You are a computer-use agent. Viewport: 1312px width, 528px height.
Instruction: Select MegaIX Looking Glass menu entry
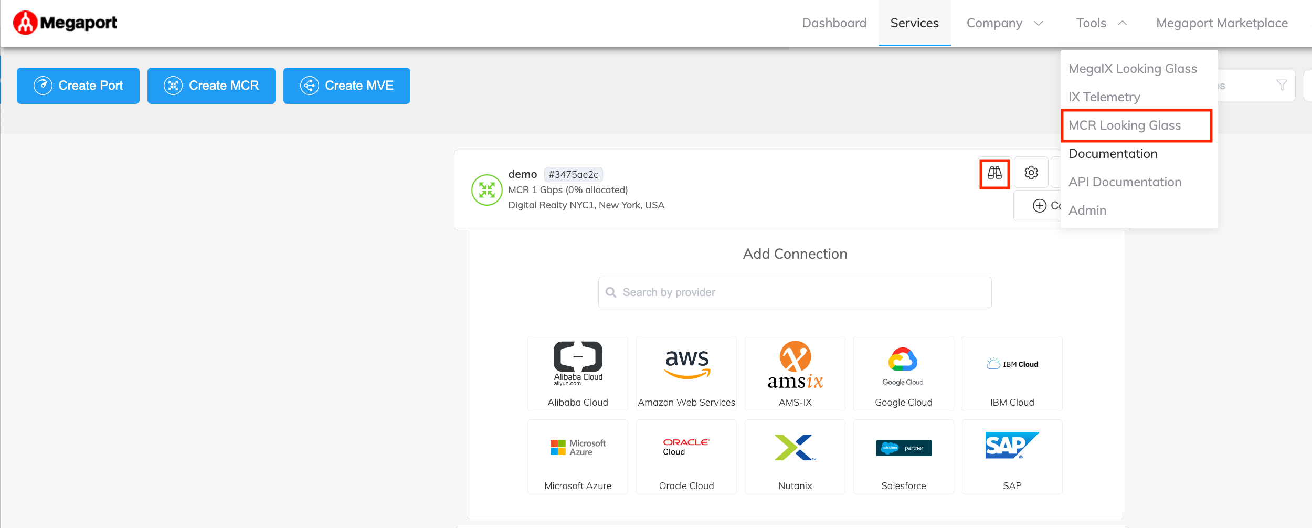1133,69
